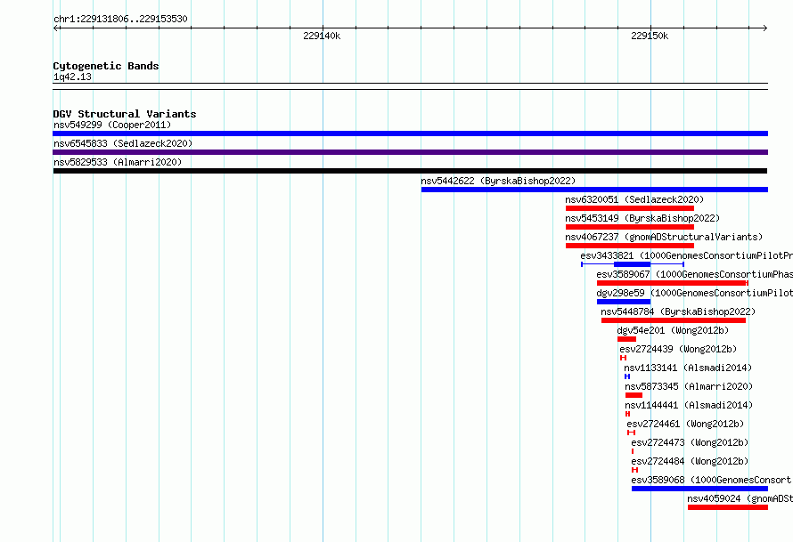Select the blue dgv298e59 variant bar
793x542 pixels.
coord(624,302)
